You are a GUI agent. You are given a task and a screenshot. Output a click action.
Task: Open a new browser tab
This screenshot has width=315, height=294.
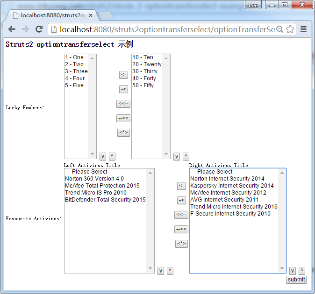(x=106, y=15)
